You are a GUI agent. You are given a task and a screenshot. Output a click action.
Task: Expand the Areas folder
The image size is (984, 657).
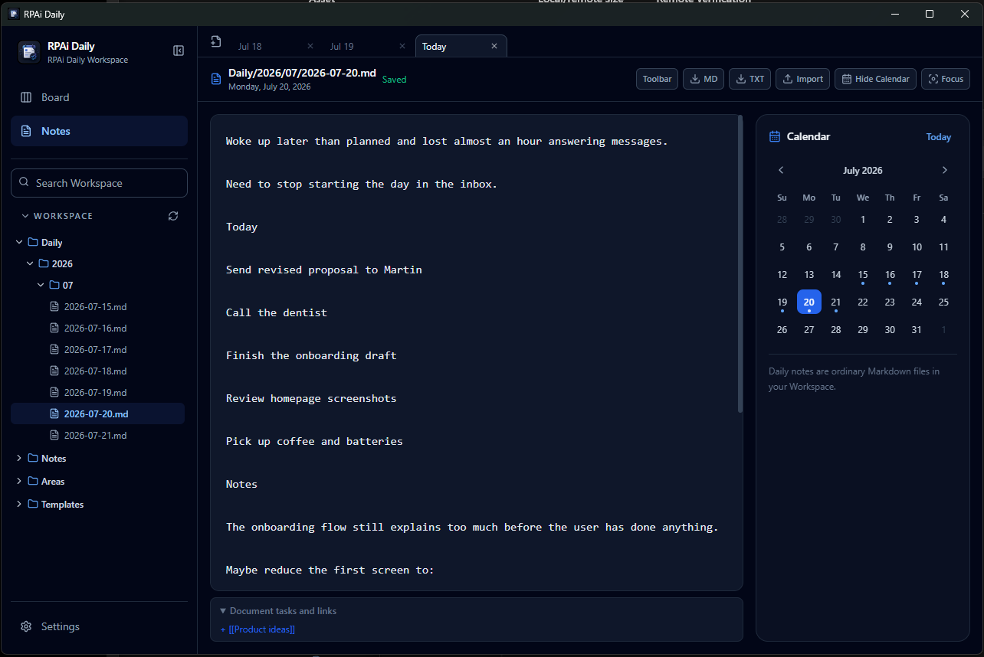click(x=19, y=481)
